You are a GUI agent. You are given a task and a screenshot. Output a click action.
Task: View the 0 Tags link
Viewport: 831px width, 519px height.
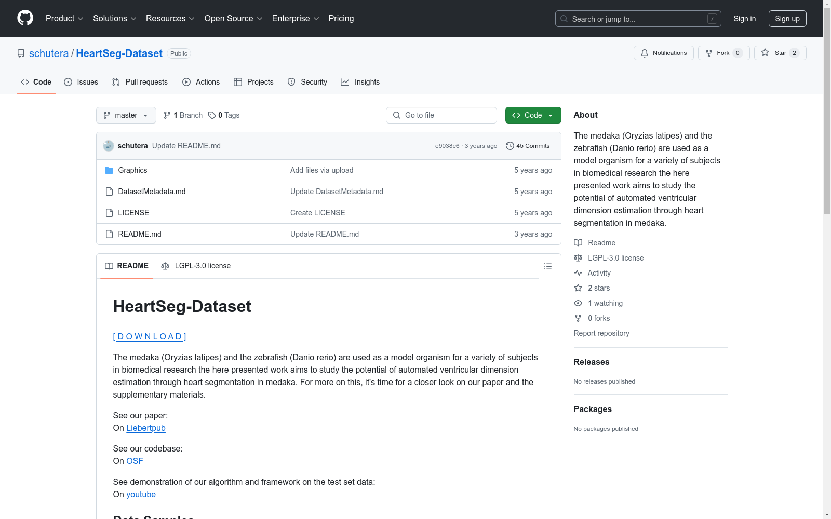click(224, 115)
